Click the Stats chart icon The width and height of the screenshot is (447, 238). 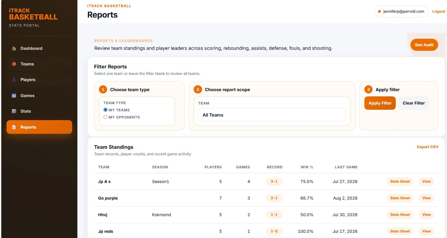pyautogui.click(x=14, y=111)
